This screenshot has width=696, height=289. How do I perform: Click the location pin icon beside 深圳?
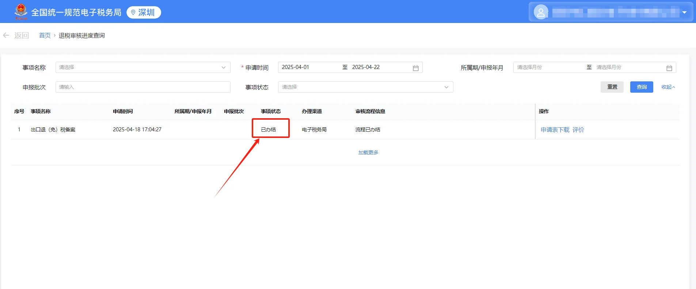[133, 12]
